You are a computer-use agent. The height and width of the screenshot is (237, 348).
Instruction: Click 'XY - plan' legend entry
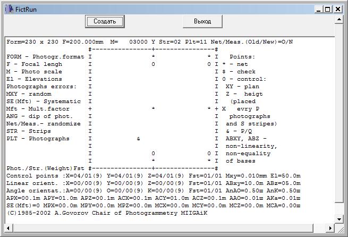242,87
